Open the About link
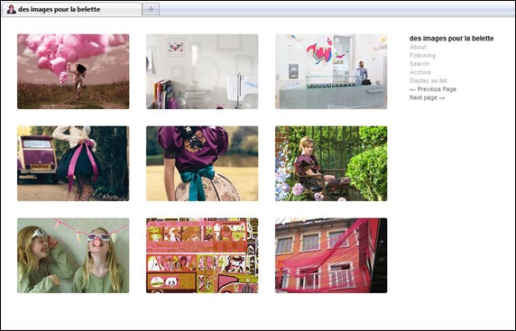516x331 pixels. click(418, 47)
